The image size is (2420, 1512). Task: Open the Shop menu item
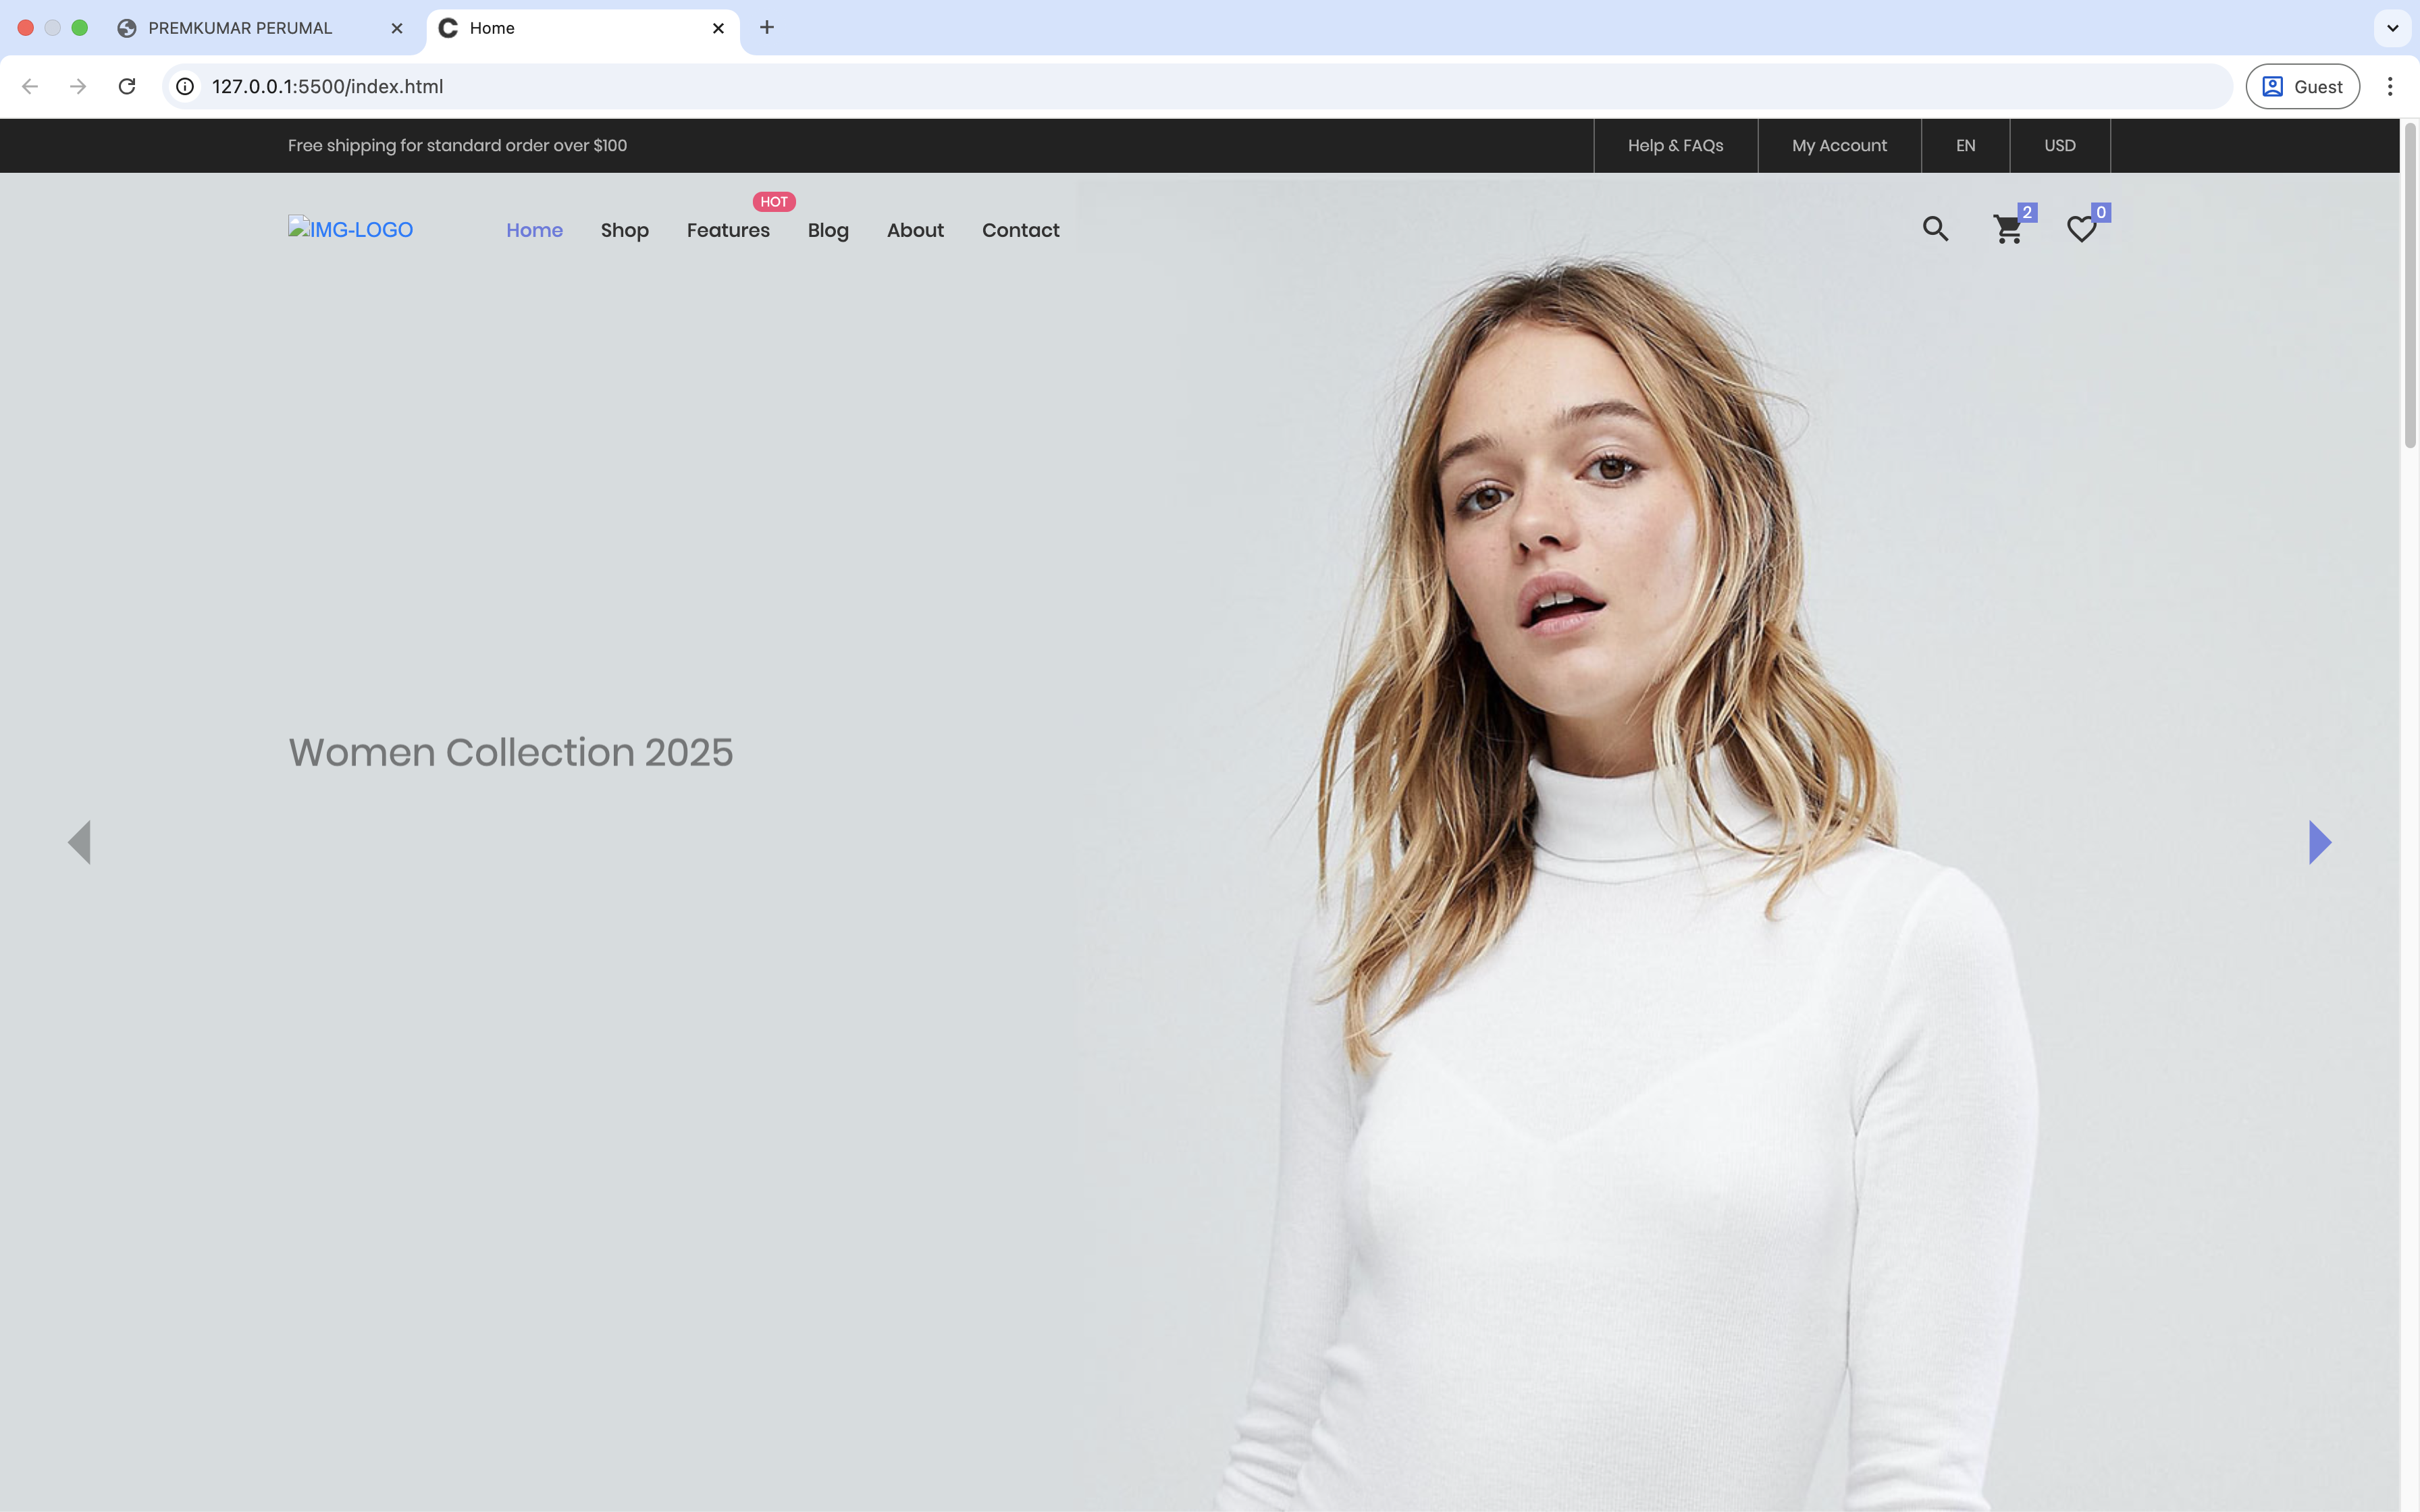624,230
